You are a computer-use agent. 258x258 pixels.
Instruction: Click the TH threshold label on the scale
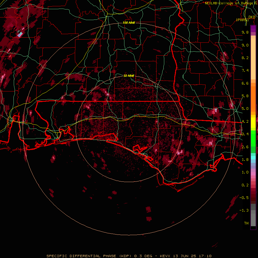tap(246, 223)
